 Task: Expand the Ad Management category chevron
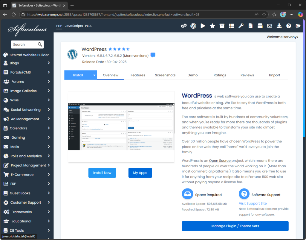click(x=49, y=119)
